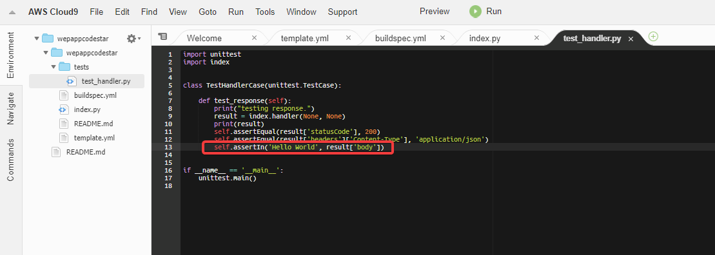Collapse the root wepappcodestar folder
715x255 pixels.
pyautogui.click(x=37, y=38)
